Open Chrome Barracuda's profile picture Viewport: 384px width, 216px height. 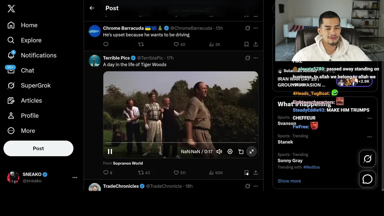point(94,31)
